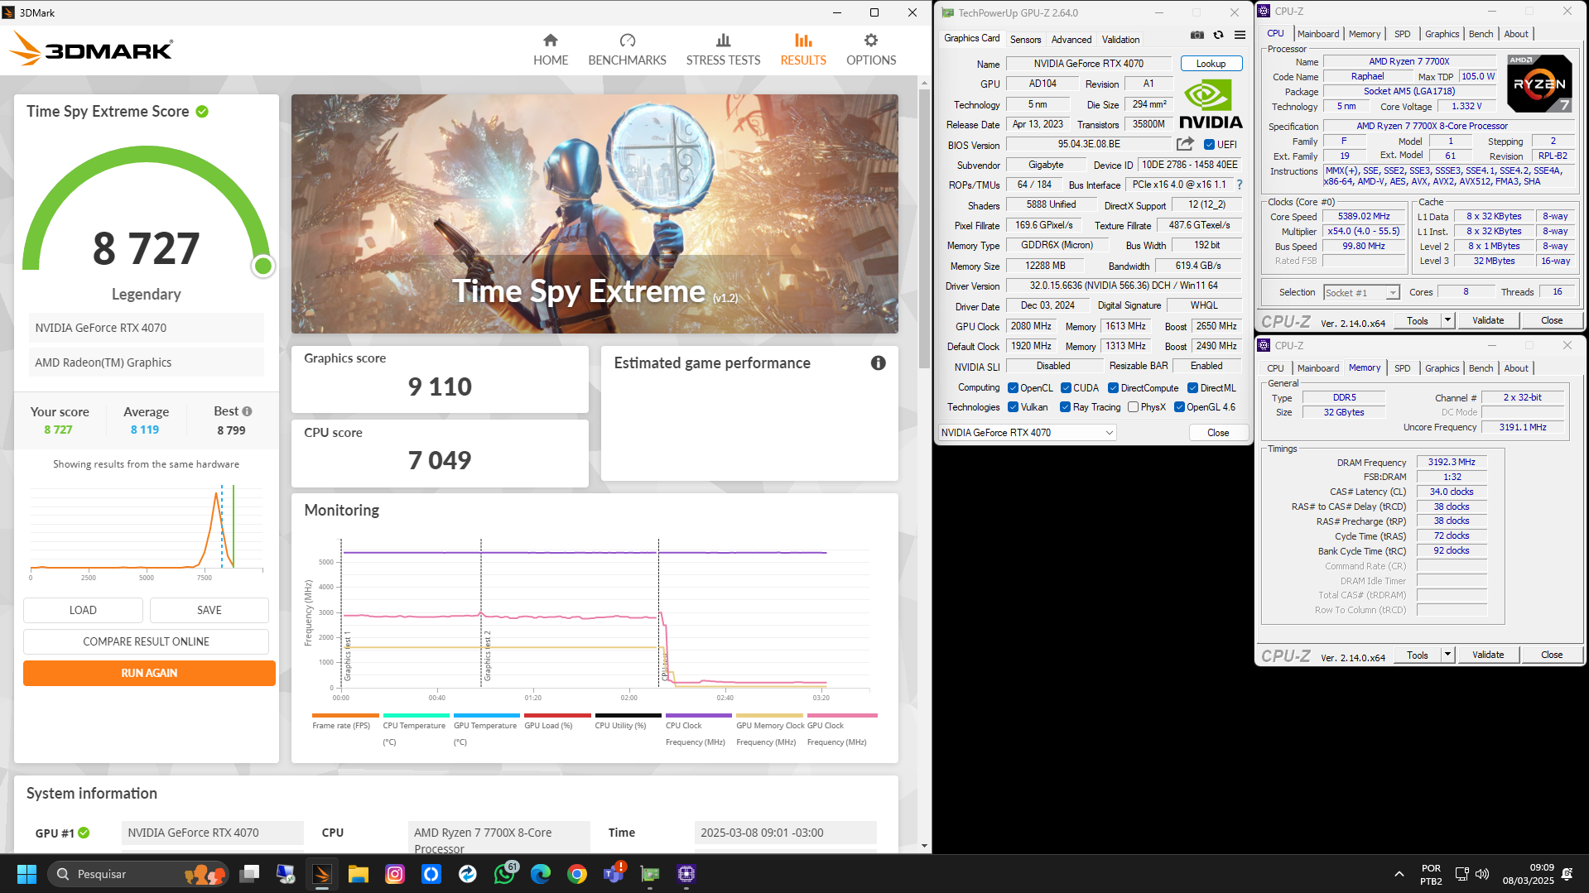Click the GPU Load (%) legend swatch

coord(557,715)
